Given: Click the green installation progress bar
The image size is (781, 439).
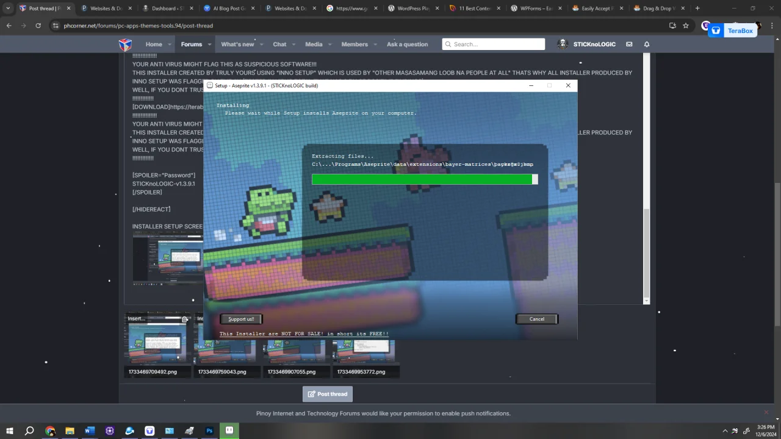Looking at the screenshot, I should tap(425, 179).
